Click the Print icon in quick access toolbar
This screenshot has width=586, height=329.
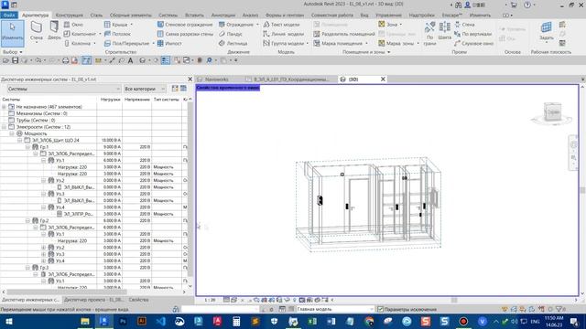[65, 60]
